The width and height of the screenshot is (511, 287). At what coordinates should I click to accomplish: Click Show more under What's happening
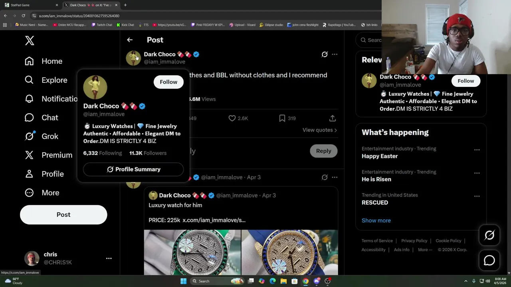376,220
